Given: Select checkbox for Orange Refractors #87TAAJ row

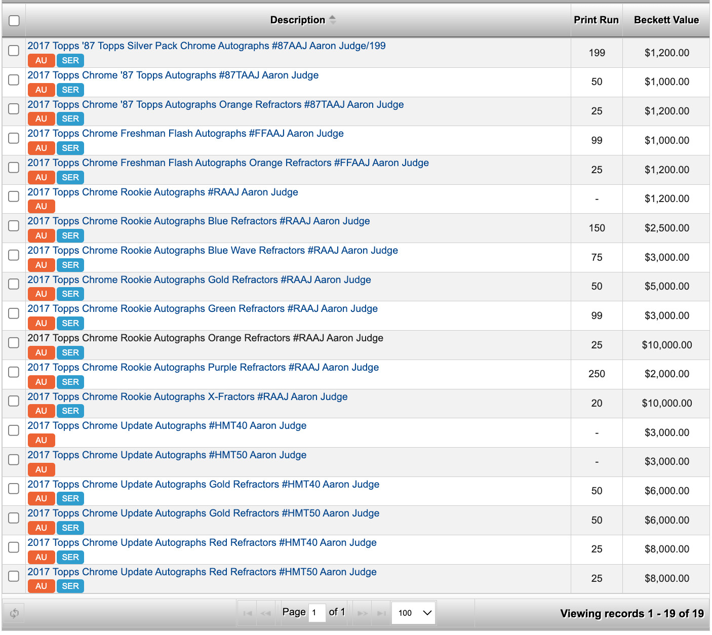Looking at the screenshot, I should click(14, 109).
